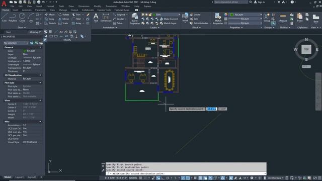The height and width of the screenshot is (181, 322).
Task: Open the AutoCAD application menu logo
Action: click(4, 4)
